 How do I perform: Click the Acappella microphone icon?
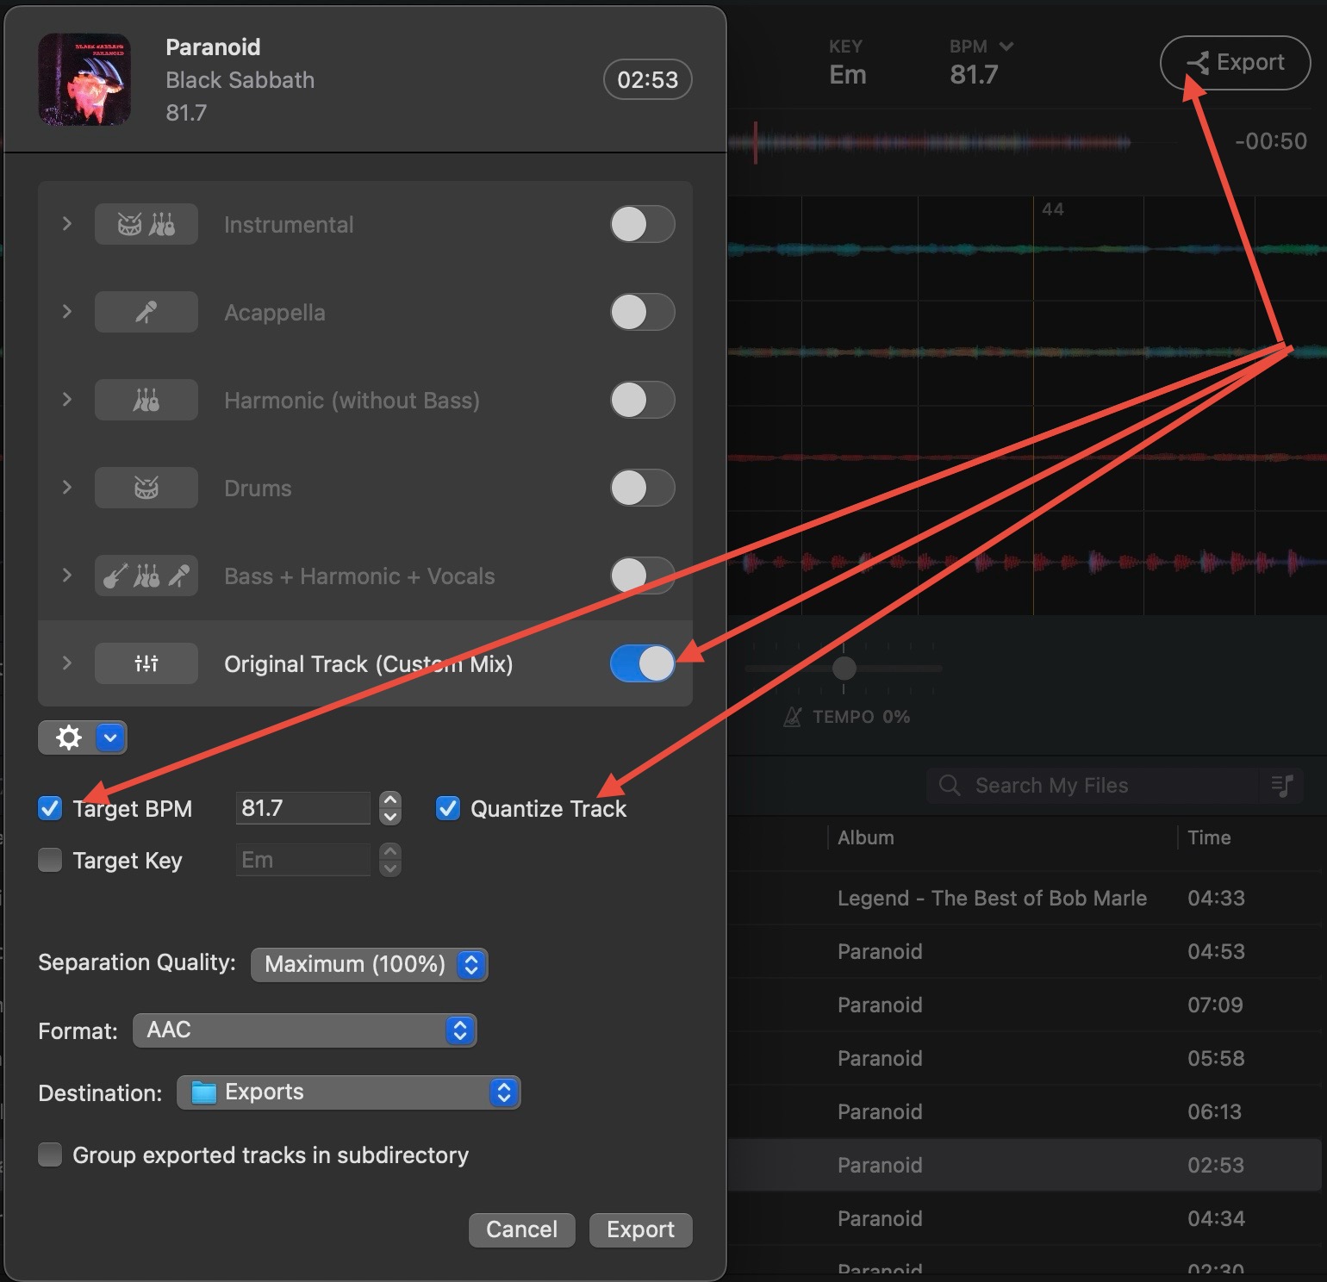[146, 313]
